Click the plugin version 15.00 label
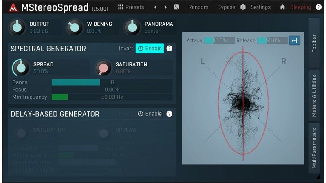Viewport: 326px width, 183px height. (100, 9)
